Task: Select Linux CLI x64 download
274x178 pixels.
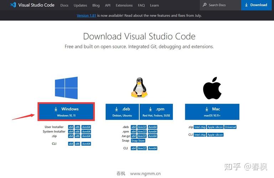Action: [134, 148]
